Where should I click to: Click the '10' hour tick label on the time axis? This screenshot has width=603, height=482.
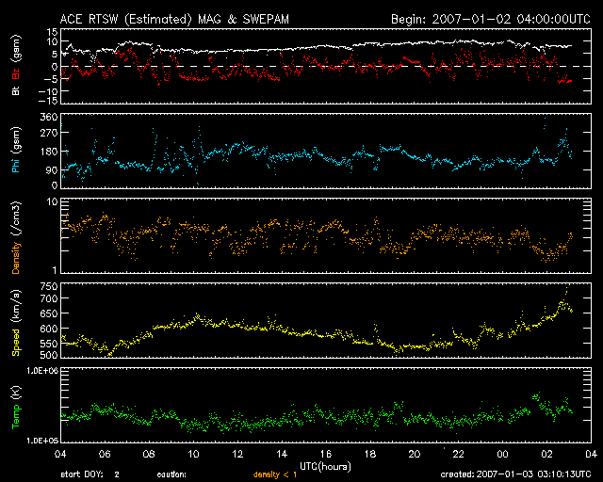193,454
